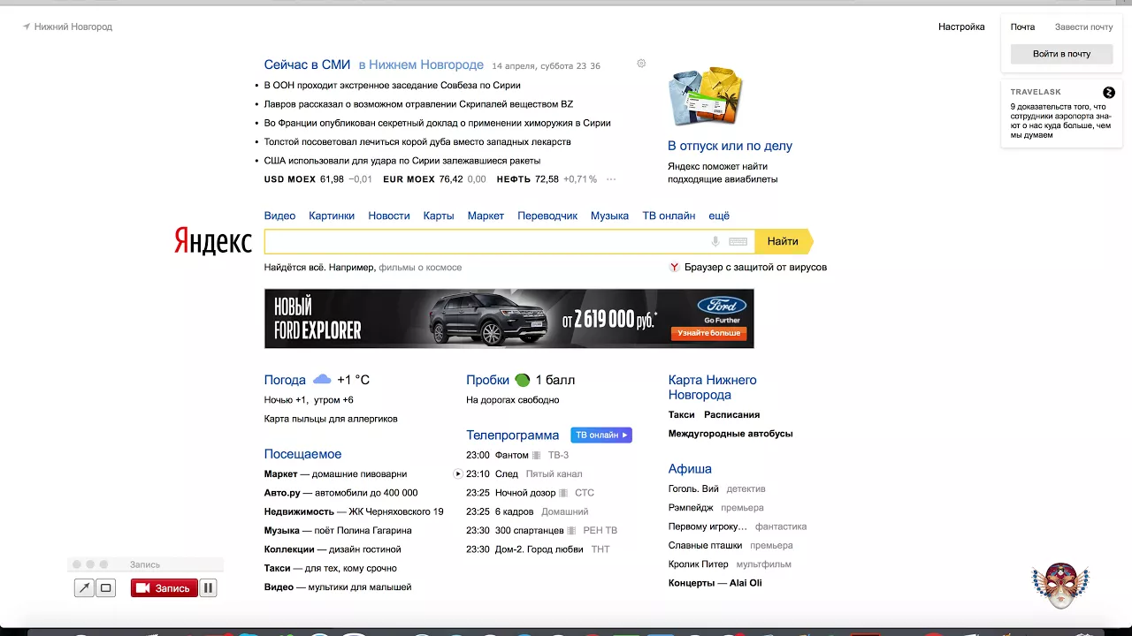Open Настройка settings link
The height and width of the screenshot is (636, 1132).
[x=961, y=26]
